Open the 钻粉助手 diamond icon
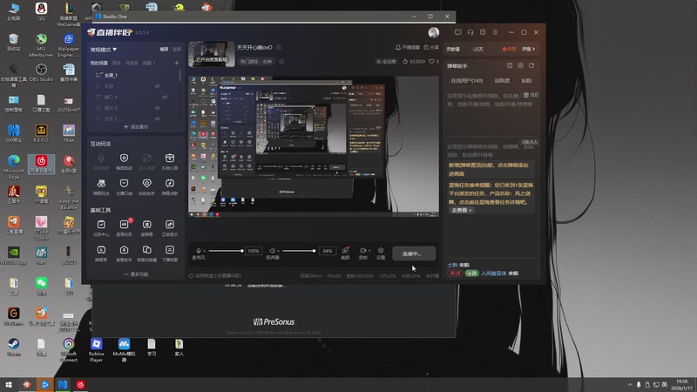 (146, 183)
